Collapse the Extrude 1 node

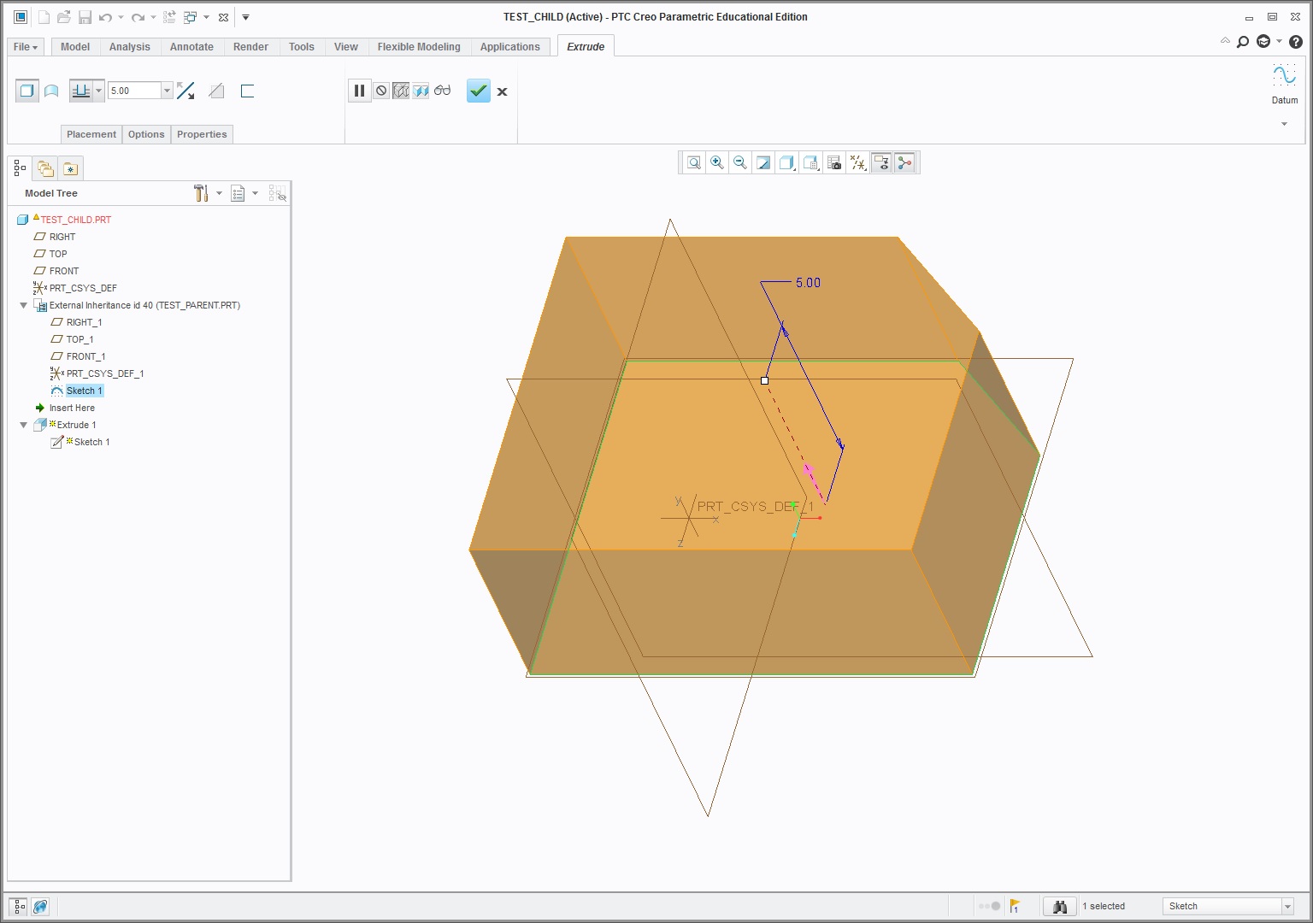point(23,425)
